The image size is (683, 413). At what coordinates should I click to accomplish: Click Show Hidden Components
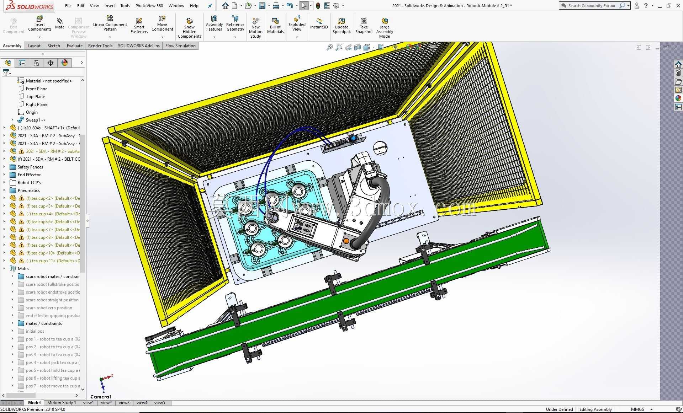189,28
